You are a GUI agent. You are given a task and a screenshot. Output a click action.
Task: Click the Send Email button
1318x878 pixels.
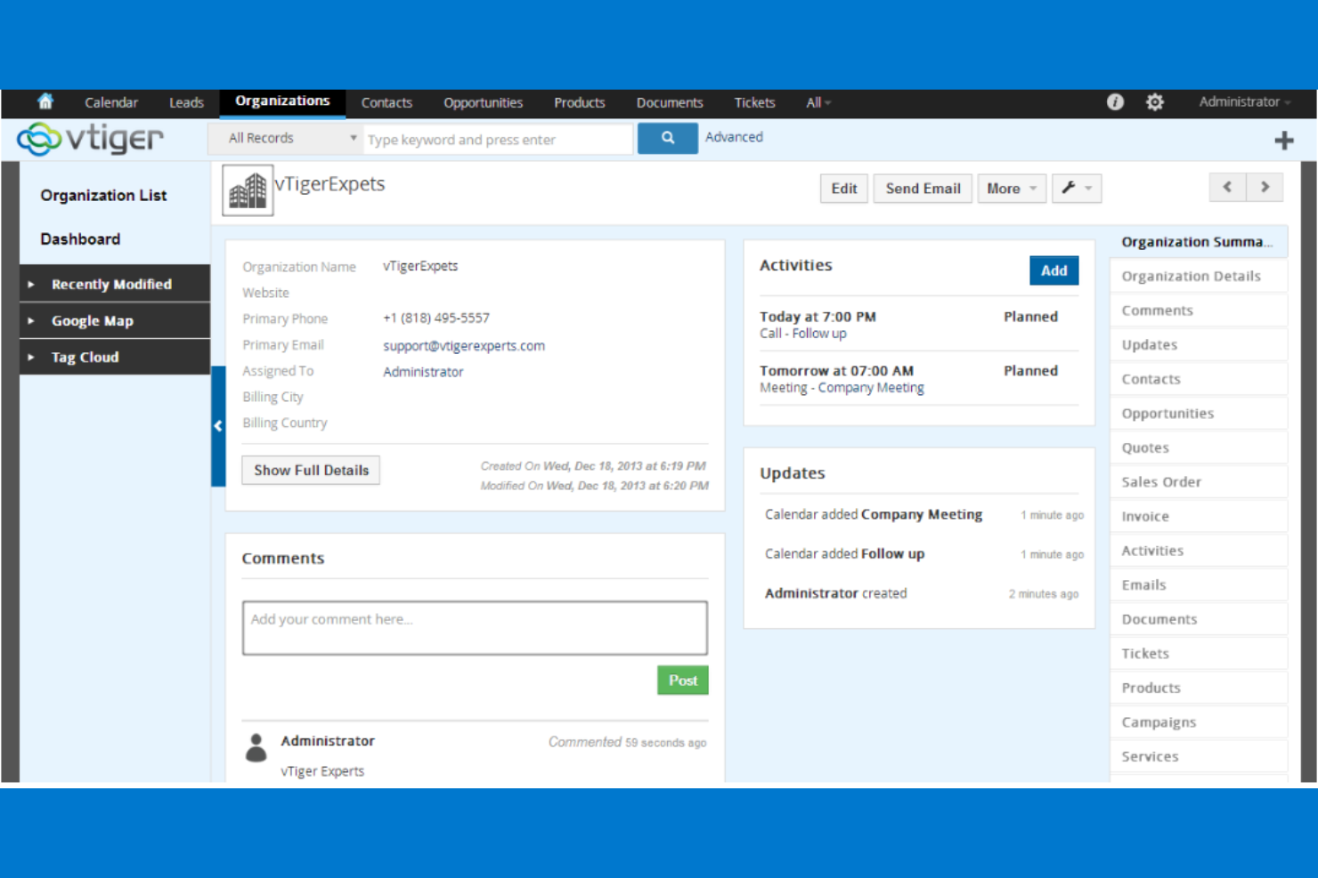point(923,188)
